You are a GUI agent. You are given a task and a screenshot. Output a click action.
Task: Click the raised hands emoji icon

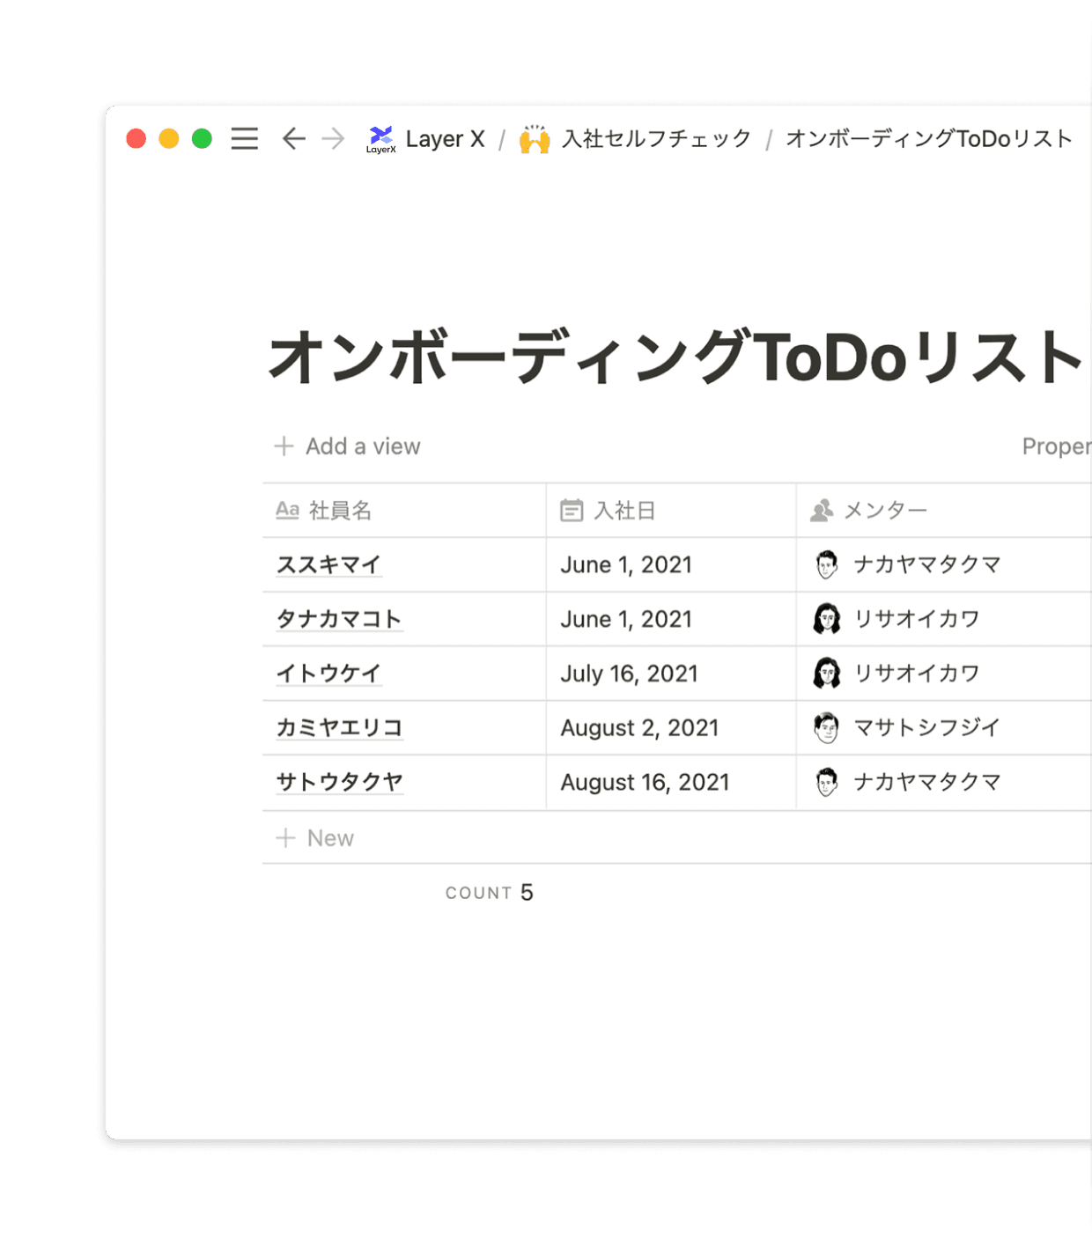tap(535, 139)
